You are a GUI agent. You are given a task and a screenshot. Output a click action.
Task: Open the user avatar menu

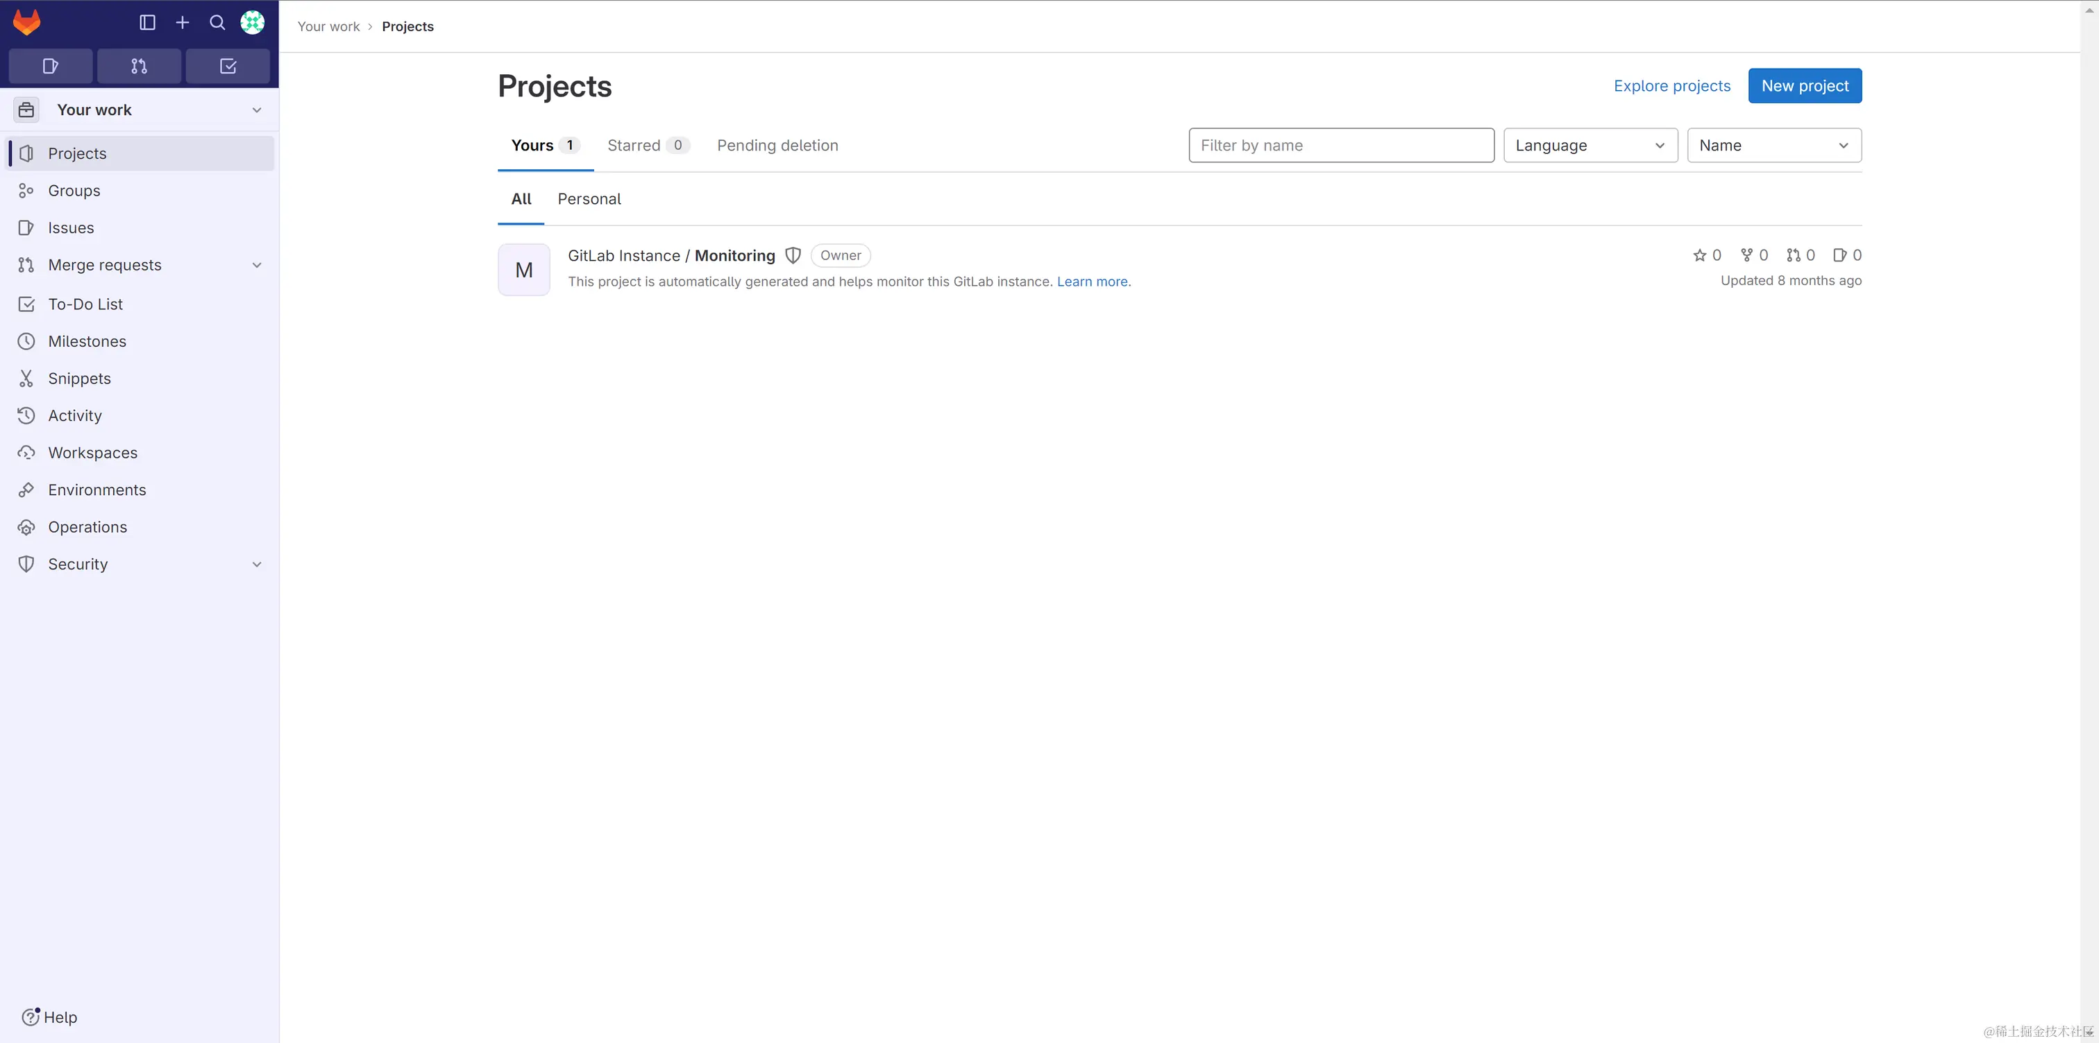coord(253,23)
